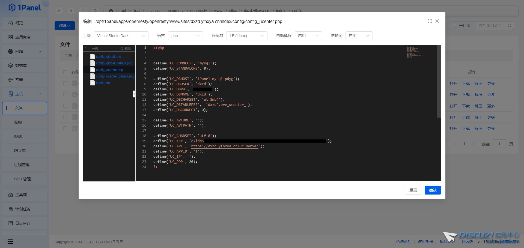Click the back navigation arrow button
524x248 pixels.
point(59,11)
